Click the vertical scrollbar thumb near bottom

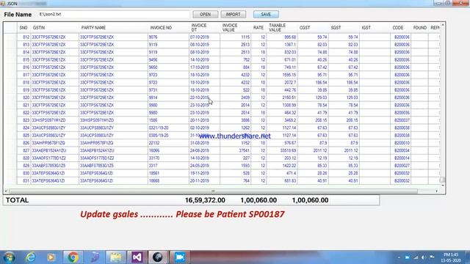(x=442, y=180)
